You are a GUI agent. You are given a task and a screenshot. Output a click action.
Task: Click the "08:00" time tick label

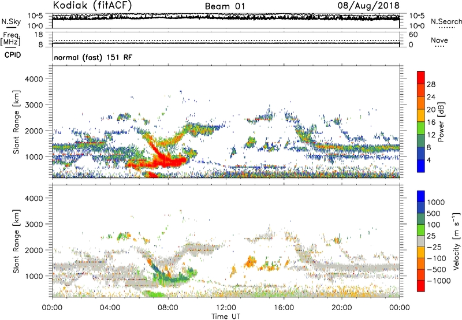168,308
